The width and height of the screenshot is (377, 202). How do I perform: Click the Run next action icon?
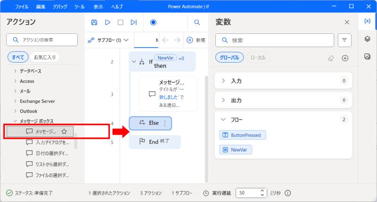click(133, 22)
